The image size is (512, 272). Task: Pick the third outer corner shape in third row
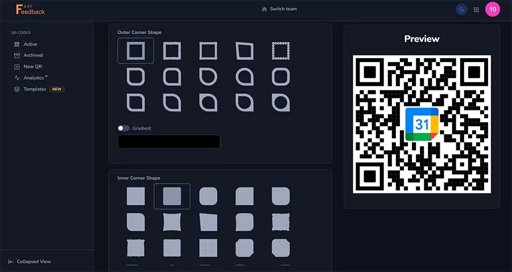click(x=208, y=102)
